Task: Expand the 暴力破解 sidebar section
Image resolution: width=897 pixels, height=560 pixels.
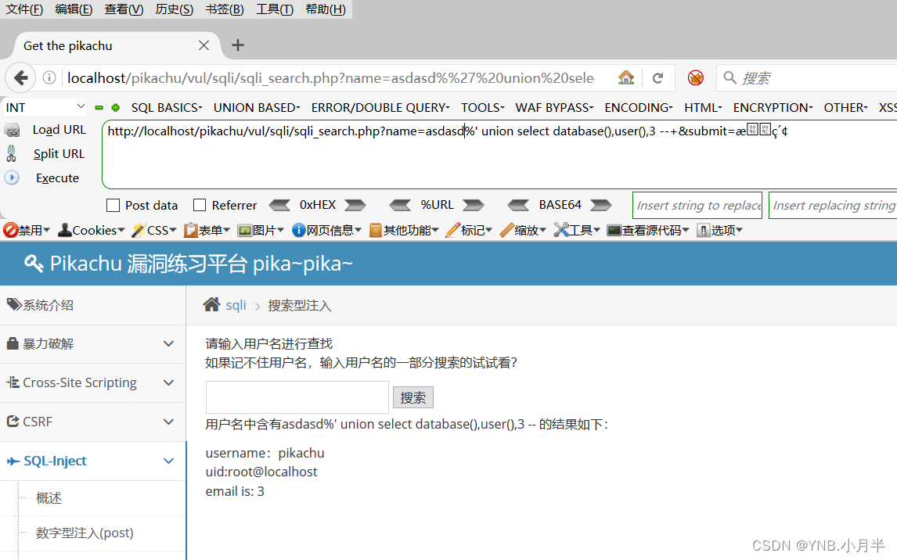Action: [168, 343]
